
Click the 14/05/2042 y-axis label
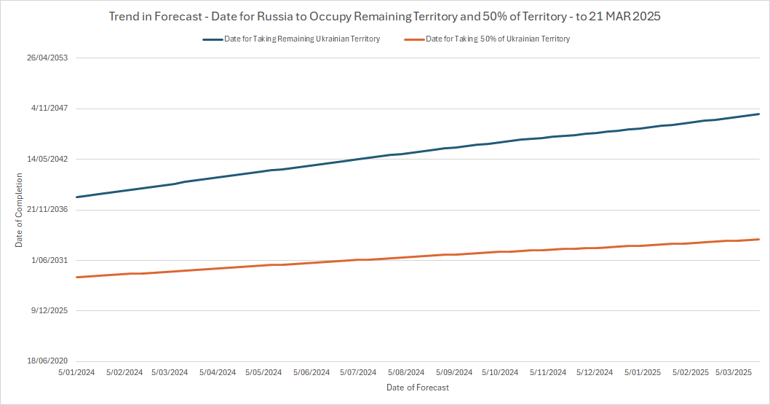coord(47,159)
